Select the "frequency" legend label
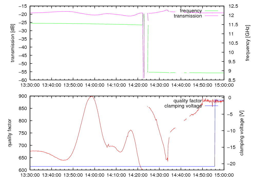257x180 pixels. pyautogui.click(x=191, y=11)
